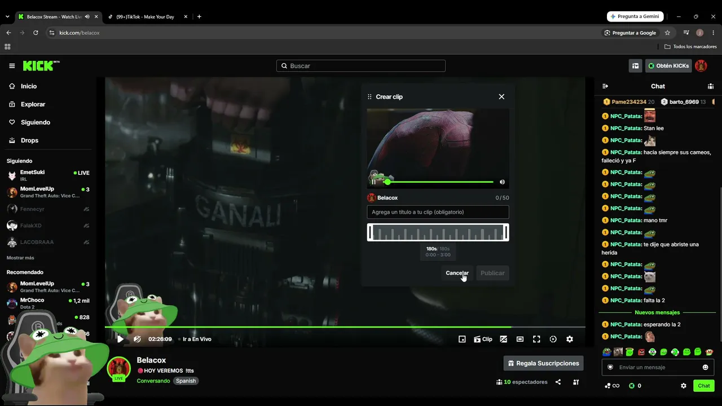Click the clip title input field

438,212
